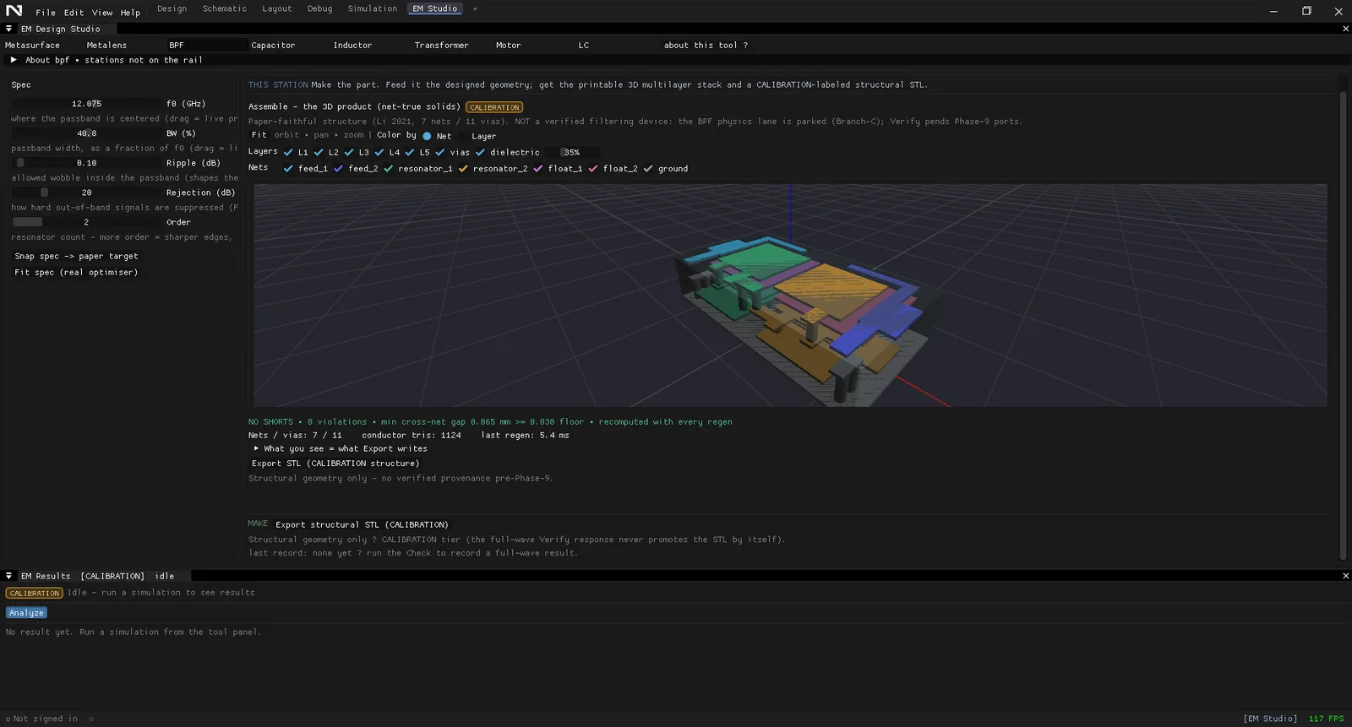Add a new tab with plus icon
The width and height of the screenshot is (1352, 727).
click(x=475, y=8)
